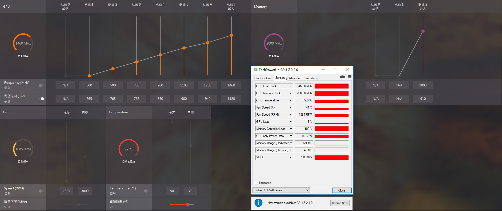Click State 4 frequency slider handle
This screenshot has height=211, width=502.
pyautogui.click(x=160, y=55)
